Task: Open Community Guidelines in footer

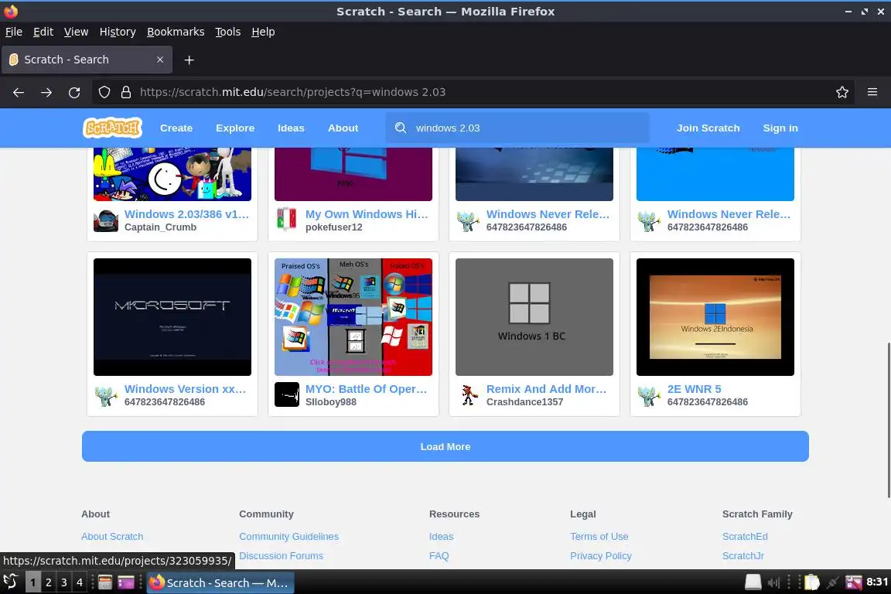Action: point(288,536)
